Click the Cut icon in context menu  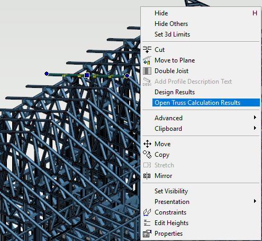tap(147, 50)
